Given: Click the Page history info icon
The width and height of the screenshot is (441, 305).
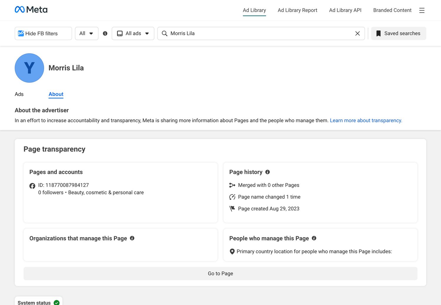Looking at the screenshot, I should pyautogui.click(x=268, y=172).
